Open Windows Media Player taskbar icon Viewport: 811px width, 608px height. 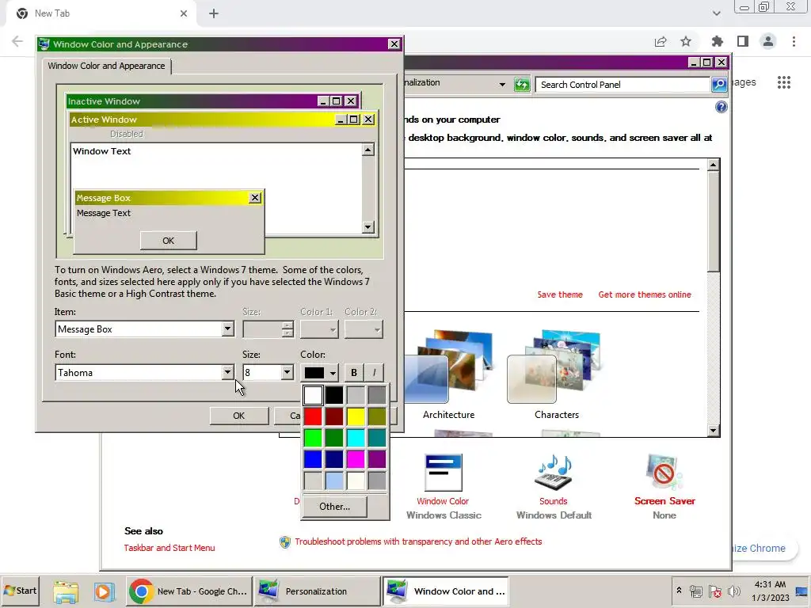coord(104,591)
